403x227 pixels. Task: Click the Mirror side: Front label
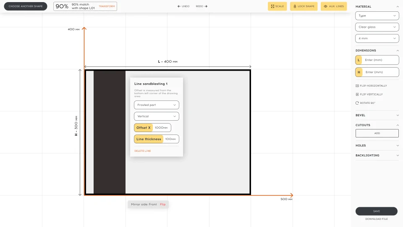pyautogui.click(x=144, y=204)
